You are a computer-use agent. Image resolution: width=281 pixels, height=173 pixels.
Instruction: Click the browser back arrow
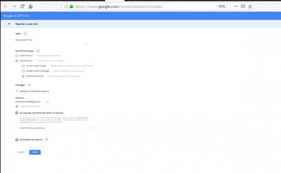(x=6, y=6)
